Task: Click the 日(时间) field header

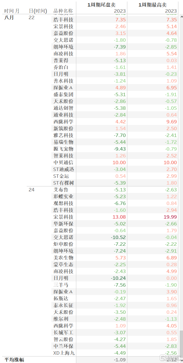Action: click(38, 11)
